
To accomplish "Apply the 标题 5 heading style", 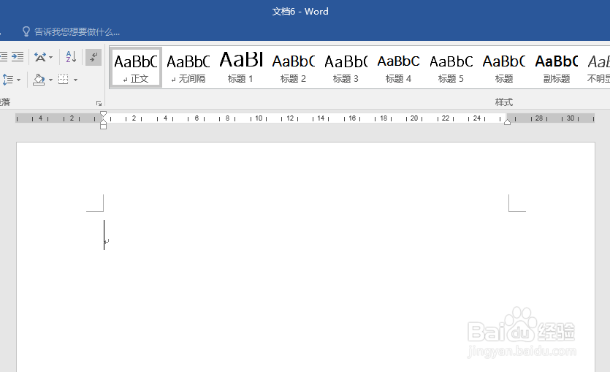I will coord(451,67).
